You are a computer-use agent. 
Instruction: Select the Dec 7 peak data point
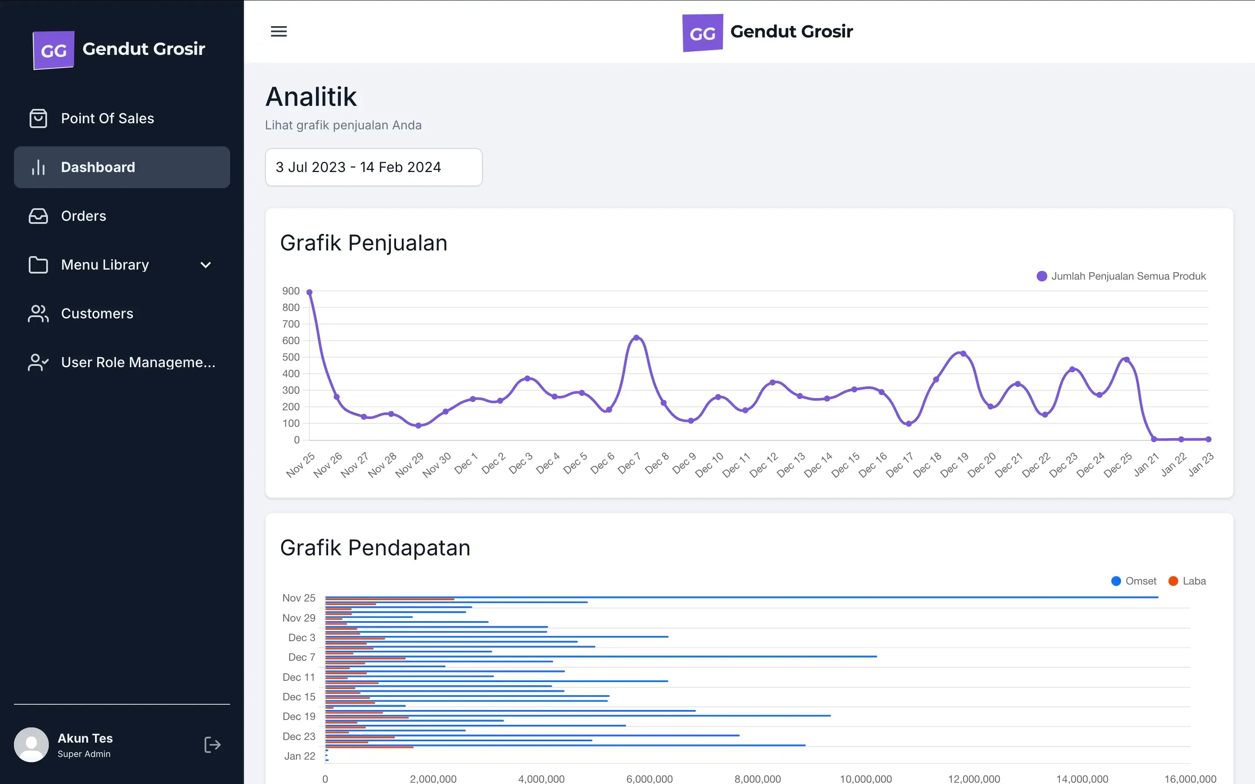click(636, 338)
